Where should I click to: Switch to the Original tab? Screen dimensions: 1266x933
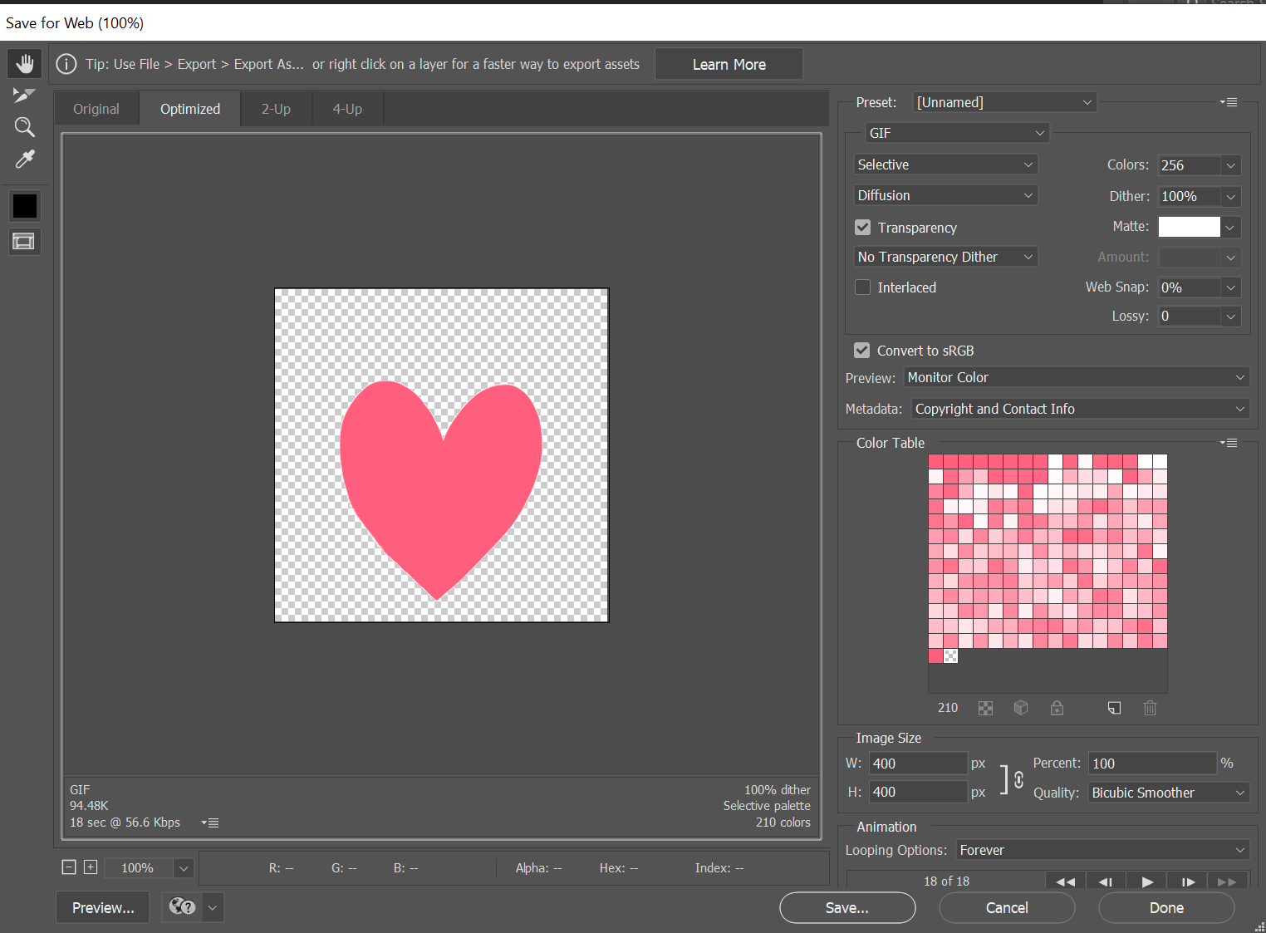click(96, 108)
